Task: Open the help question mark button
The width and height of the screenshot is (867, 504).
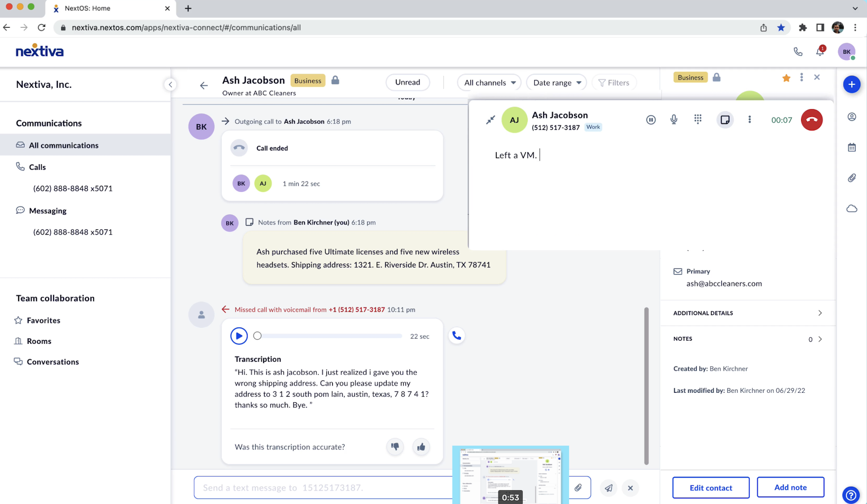Action: point(851,494)
